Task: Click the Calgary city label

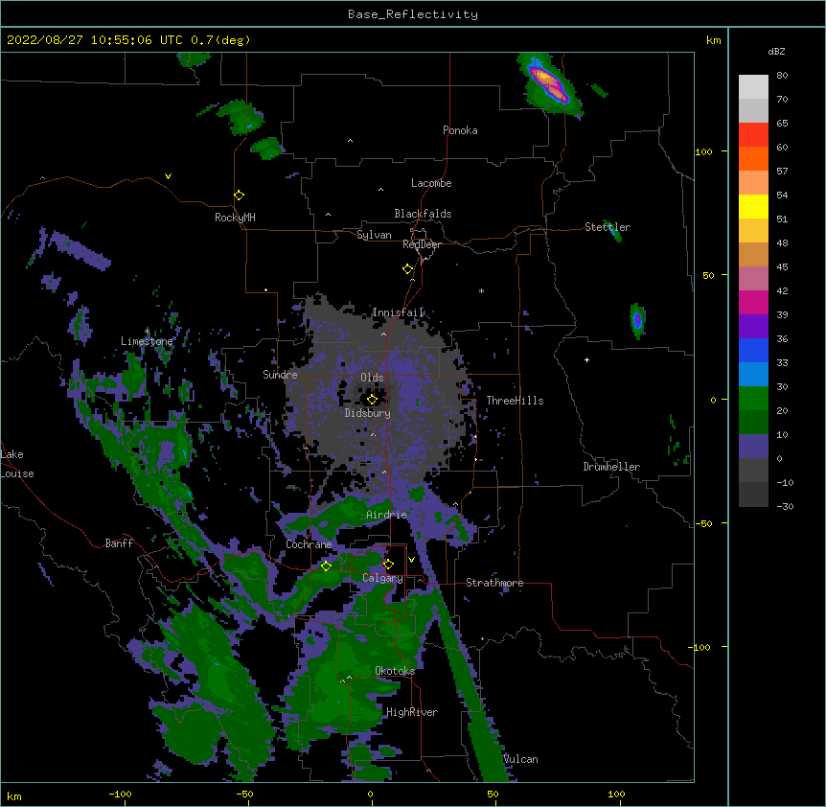Action: coord(382,578)
